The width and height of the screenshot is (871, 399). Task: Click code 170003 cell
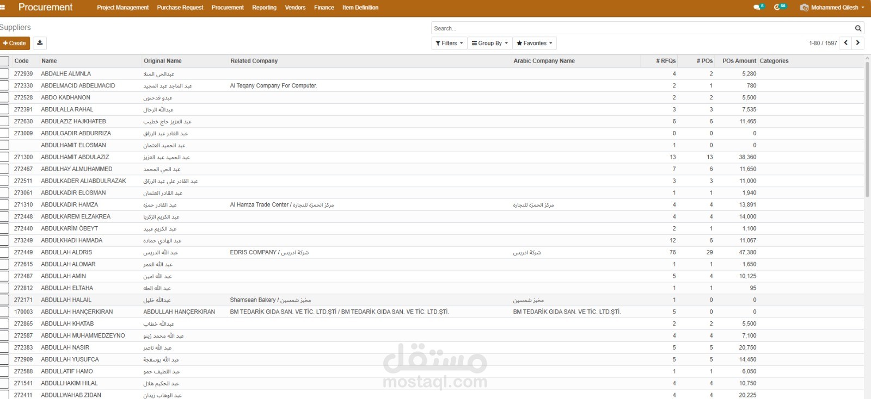click(x=23, y=312)
